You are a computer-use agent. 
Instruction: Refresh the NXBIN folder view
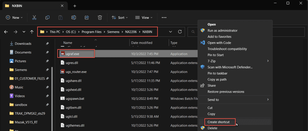click(180, 32)
